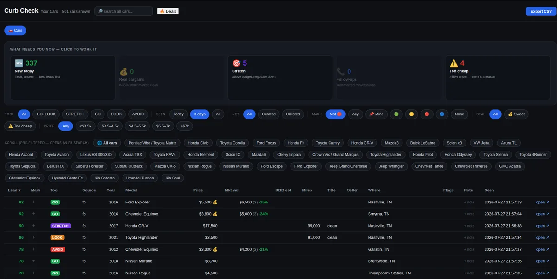Filter marks by yellow circle
This screenshot has height=279, width=557.
tap(411, 114)
